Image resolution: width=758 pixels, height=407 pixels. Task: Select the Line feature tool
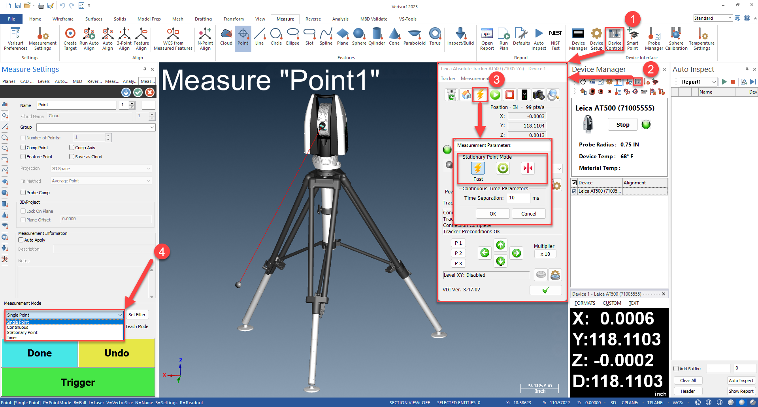point(260,37)
